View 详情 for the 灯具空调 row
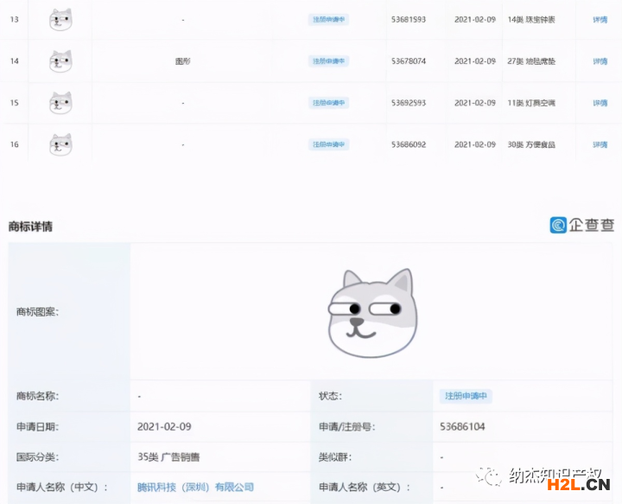The height and width of the screenshot is (504, 622). coord(600,103)
